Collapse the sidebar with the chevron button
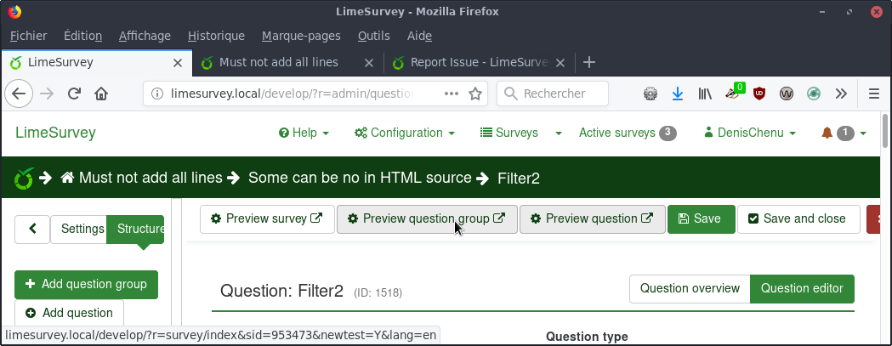Screen dimensions: 892x346 [x=32, y=229]
